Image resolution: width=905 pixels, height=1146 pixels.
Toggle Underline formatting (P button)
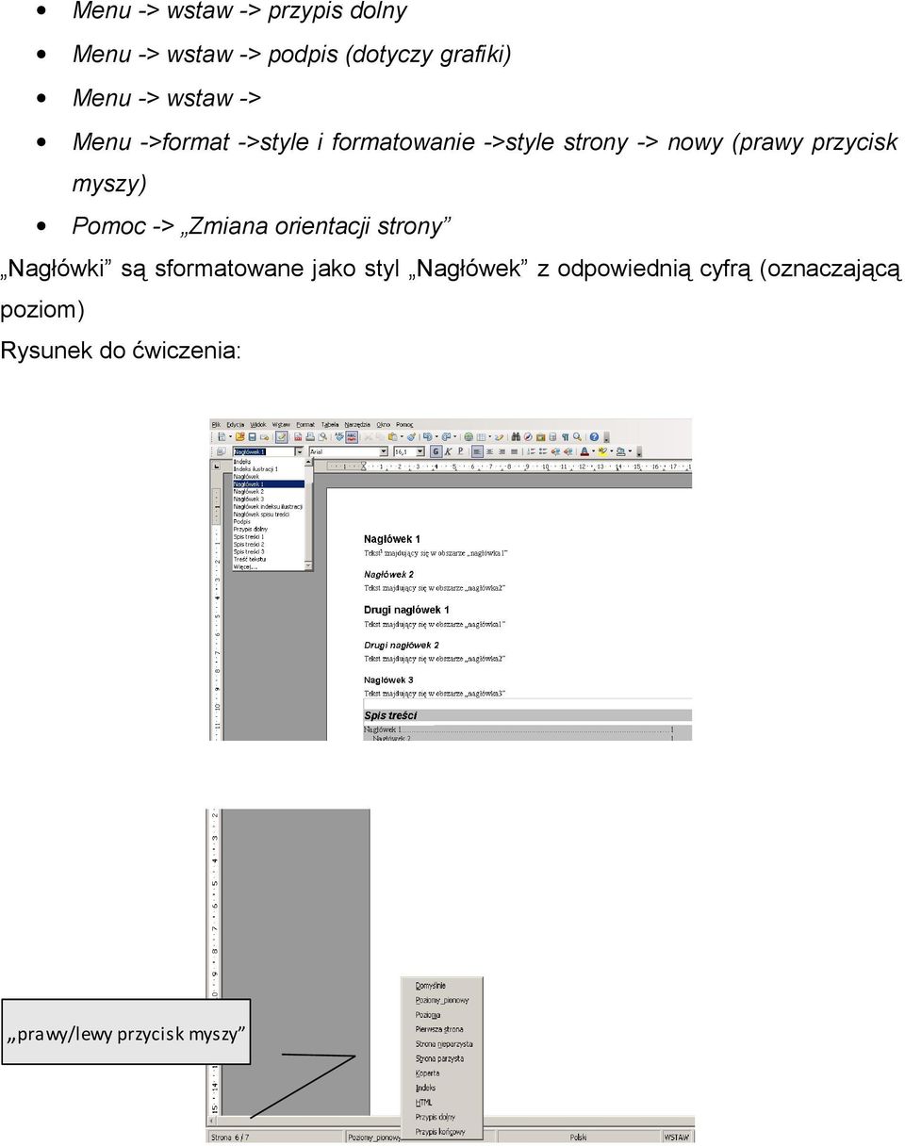461,452
